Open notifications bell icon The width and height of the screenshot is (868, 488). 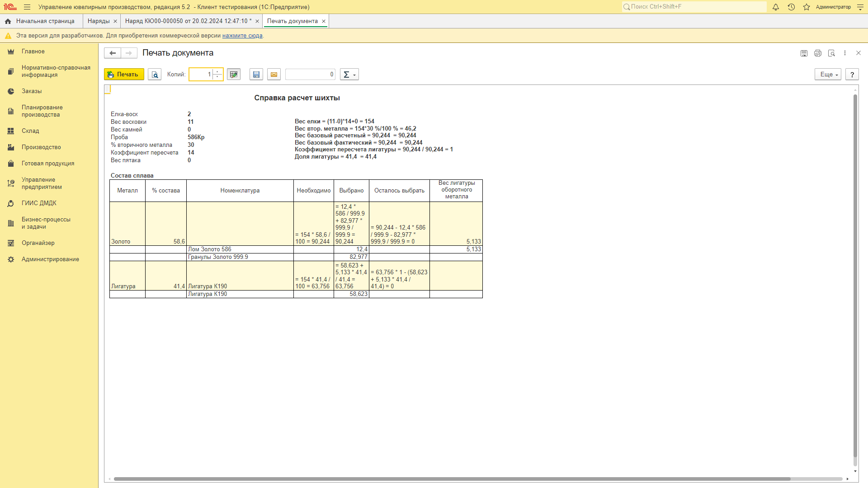(x=776, y=7)
